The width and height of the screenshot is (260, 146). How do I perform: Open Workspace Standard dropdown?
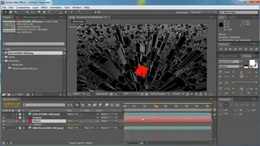click(x=204, y=12)
